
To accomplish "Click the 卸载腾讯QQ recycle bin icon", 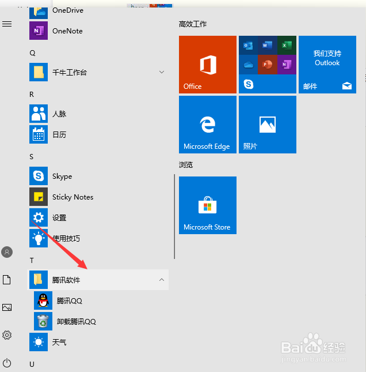I will pos(43,321).
